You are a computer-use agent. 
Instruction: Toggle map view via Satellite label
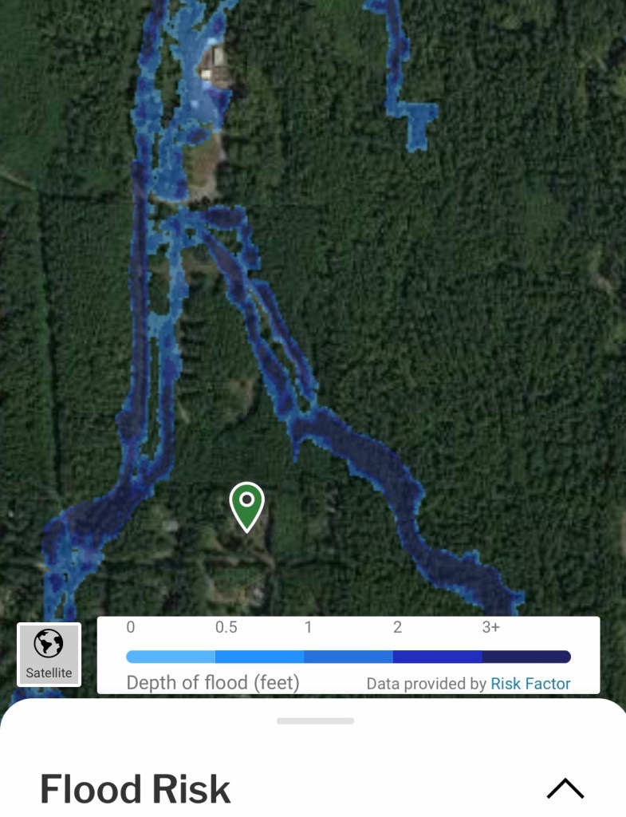(49, 673)
